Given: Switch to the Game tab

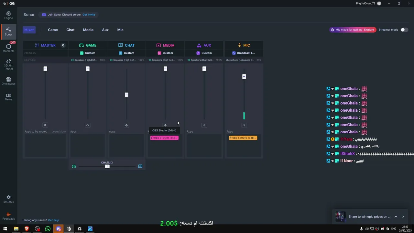Looking at the screenshot, I should 53,30.
